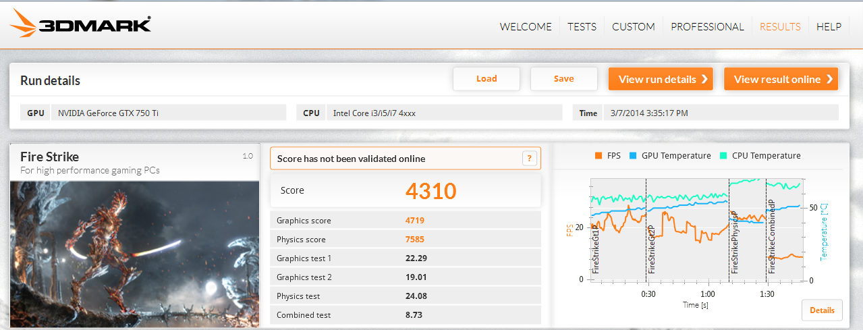This screenshot has width=863, height=330.
Task: Click the overall score 4310
Action: [x=431, y=191]
